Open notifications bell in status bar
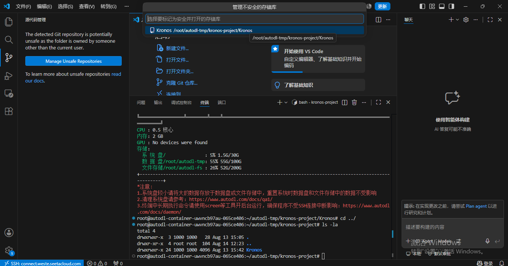Image resolution: width=508 pixels, height=266 pixels. [x=501, y=263]
